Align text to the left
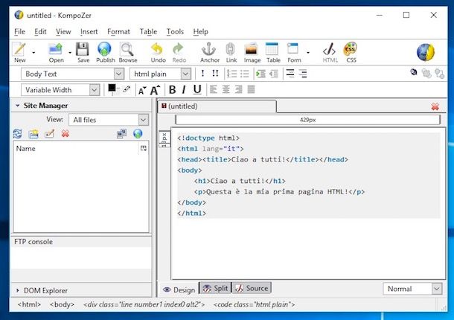454x320 pixels. coord(214,89)
